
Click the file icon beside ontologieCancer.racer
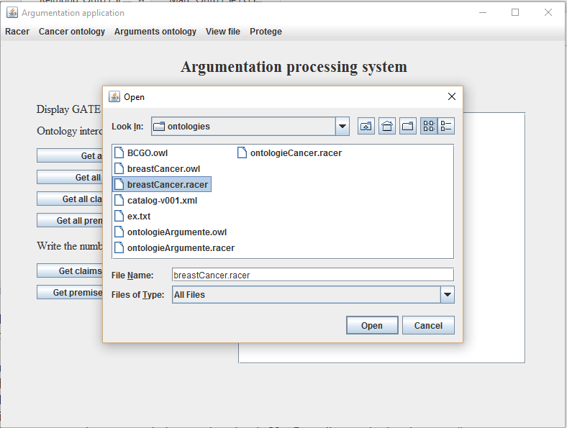(x=242, y=153)
